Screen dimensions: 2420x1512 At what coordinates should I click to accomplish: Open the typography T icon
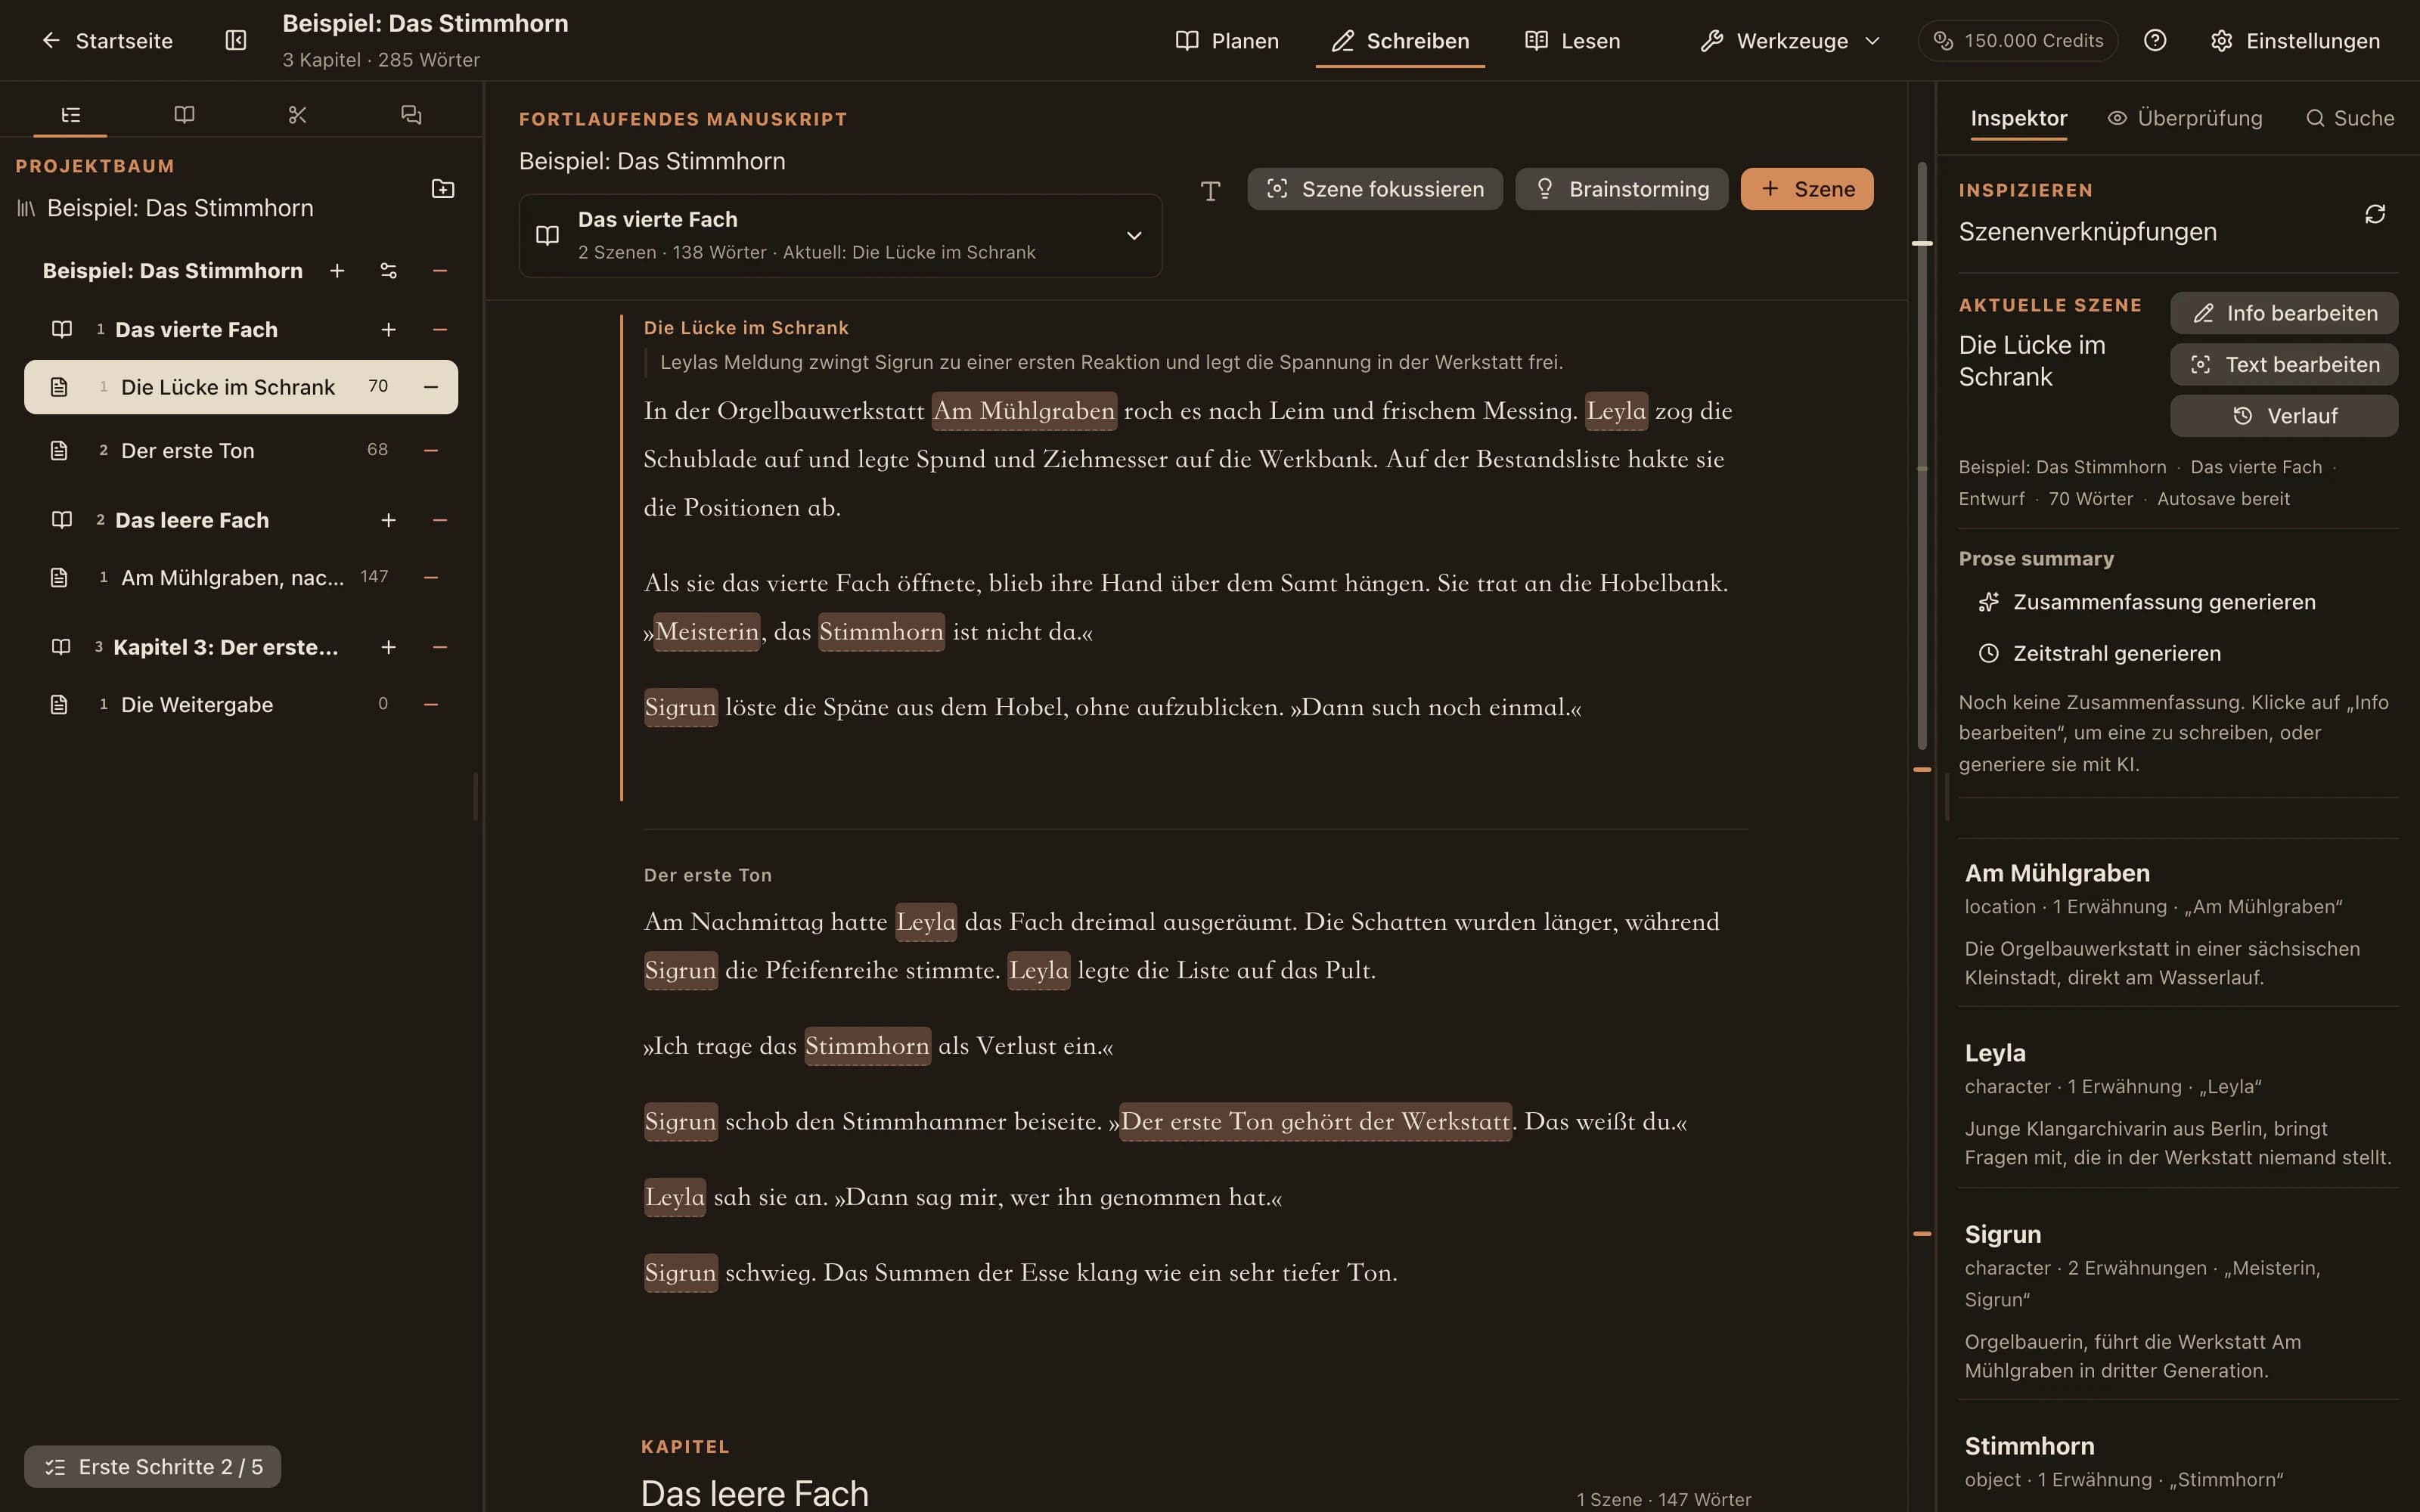point(1210,190)
